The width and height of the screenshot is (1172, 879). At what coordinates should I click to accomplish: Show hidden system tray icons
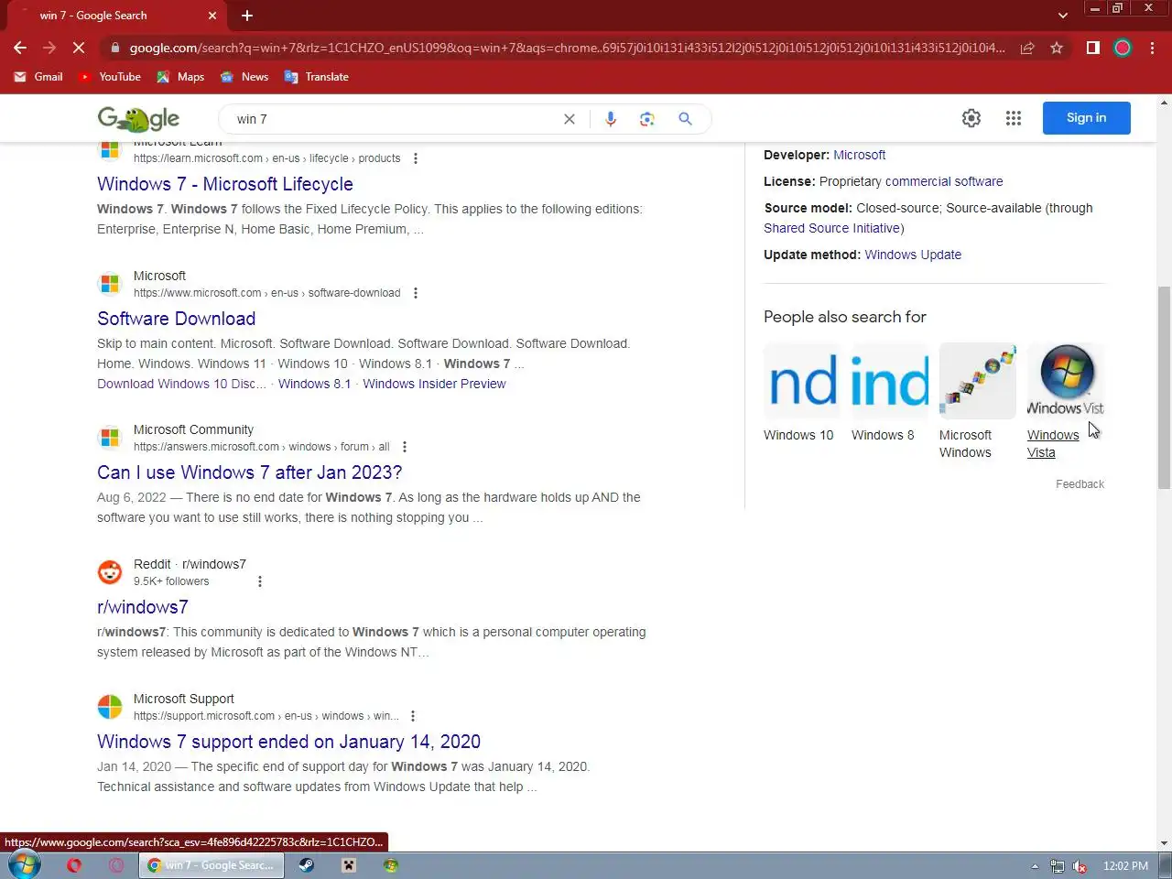(1035, 866)
